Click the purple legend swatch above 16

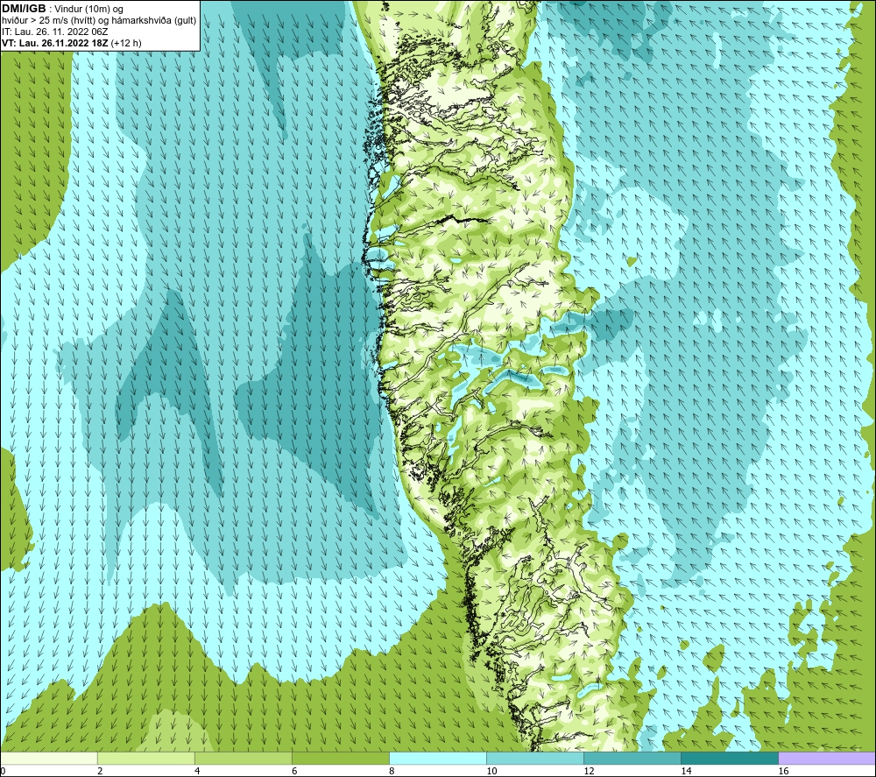[x=827, y=759]
